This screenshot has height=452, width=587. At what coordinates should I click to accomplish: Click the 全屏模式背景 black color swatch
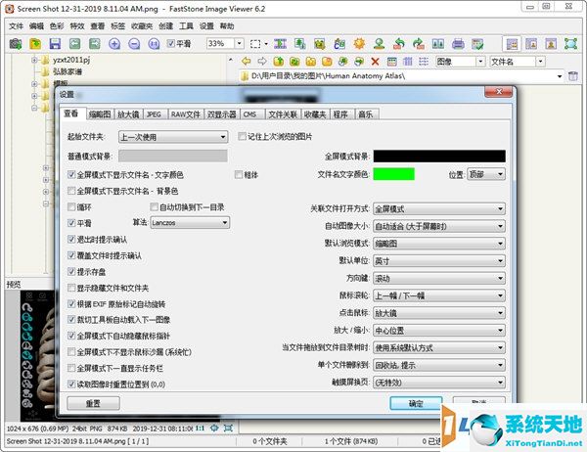pos(439,156)
